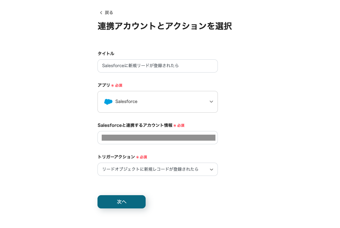The width and height of the screenshot is (340, 228).
Task: Open the Salesforce app selection box
Action: click(x=157, y=102)
